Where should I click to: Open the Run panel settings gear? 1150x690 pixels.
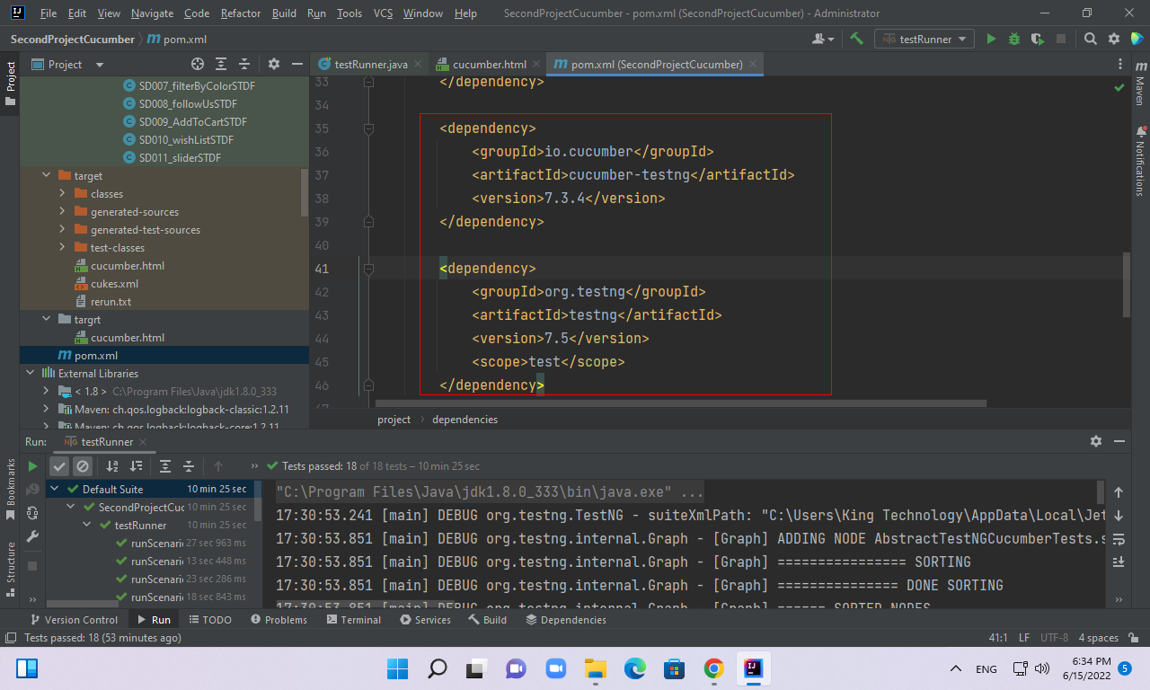[1095, 441]
